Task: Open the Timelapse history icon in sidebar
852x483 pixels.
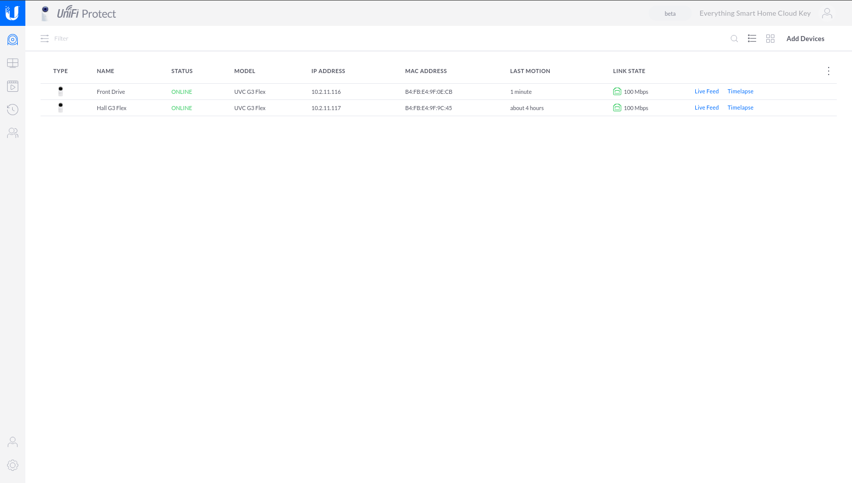Action: click(x=13, y=110)
